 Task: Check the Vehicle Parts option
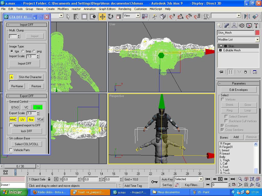coord(11,150)
